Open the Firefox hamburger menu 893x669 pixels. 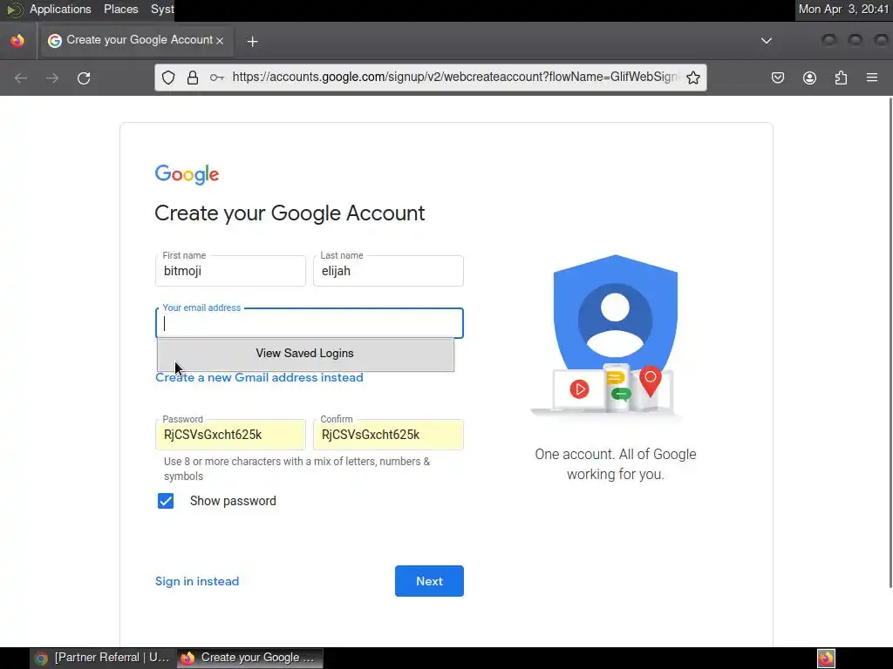[872, 78]
